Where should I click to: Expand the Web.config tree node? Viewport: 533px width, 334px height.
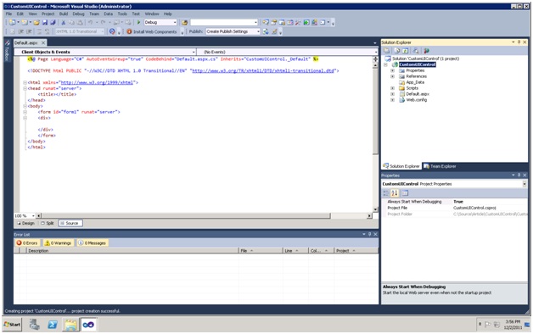tap(392, 100)
